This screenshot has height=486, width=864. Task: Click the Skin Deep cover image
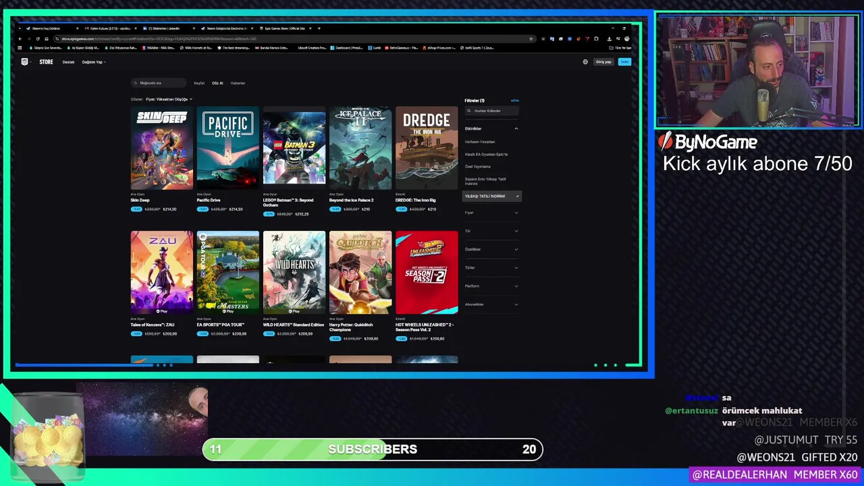pos(161,148)
